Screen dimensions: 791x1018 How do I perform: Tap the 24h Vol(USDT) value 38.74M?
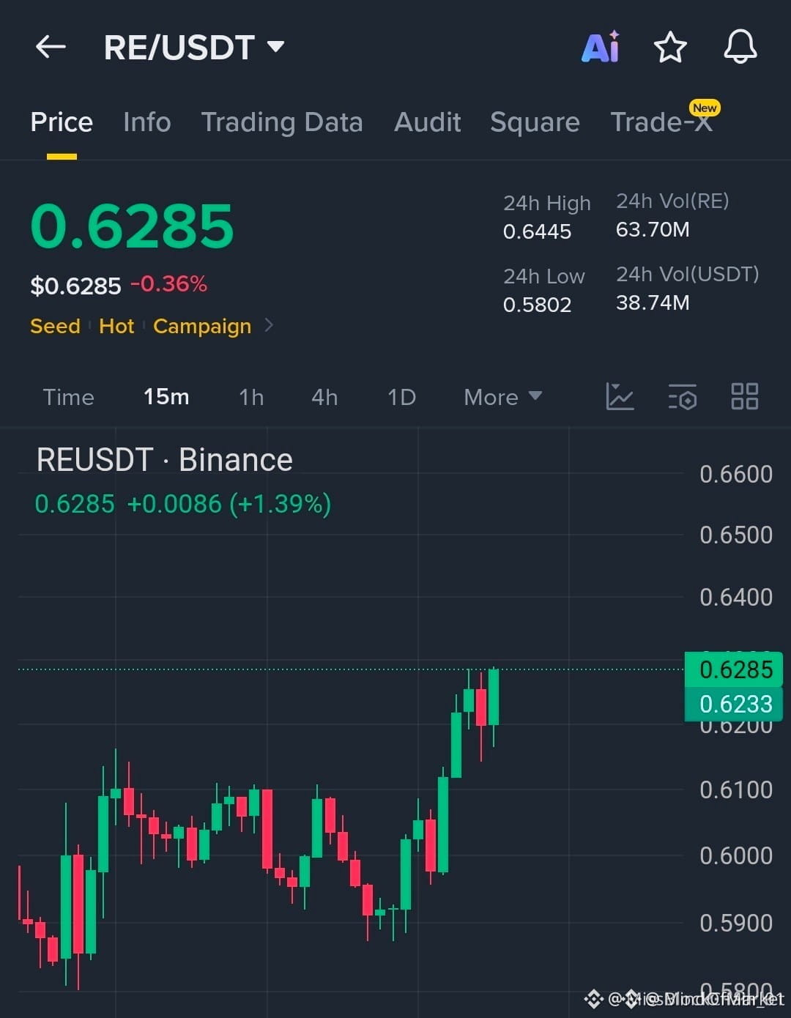coord(653,302)
